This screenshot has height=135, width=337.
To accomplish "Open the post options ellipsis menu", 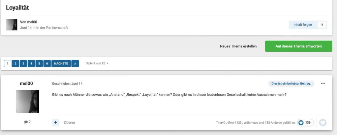I will (323, 83).
